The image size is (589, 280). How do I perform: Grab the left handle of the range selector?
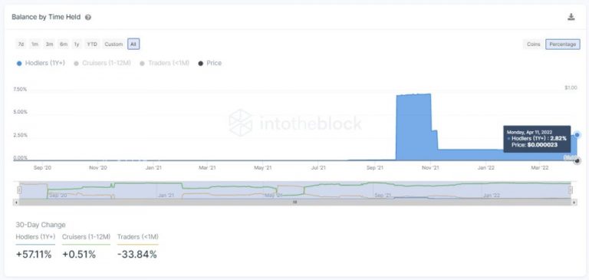pos(19,190)
